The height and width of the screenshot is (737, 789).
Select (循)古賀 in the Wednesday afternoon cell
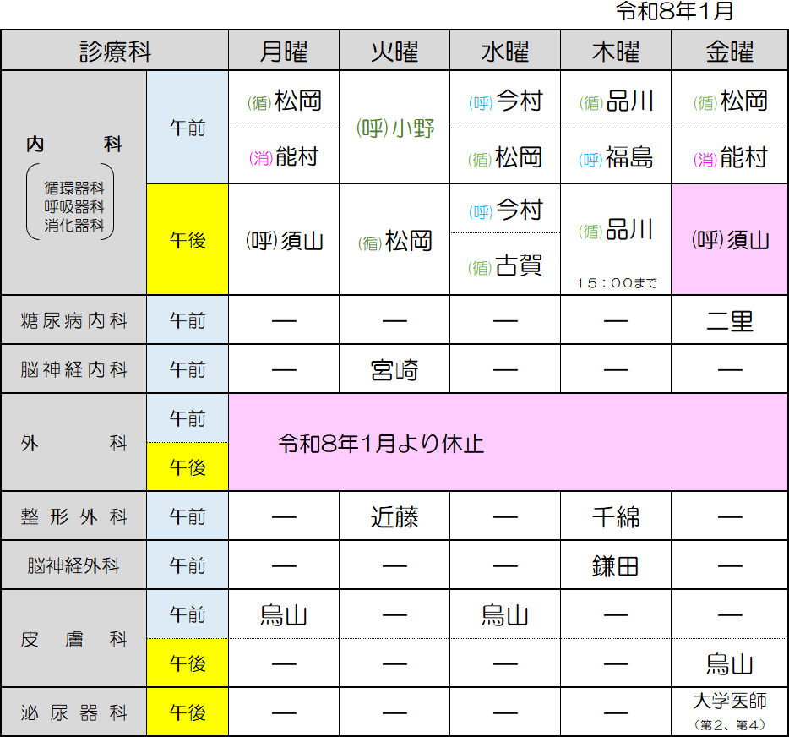point(505,267)
